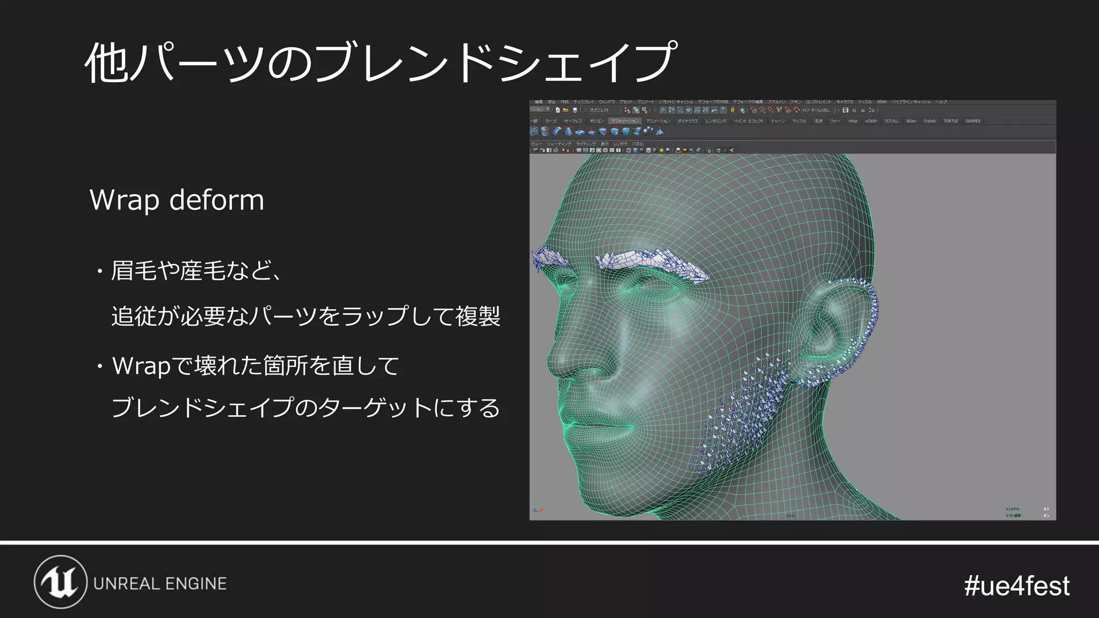Viewport: 1099px width, 618px height.
Task: Switch to the ポリゴン shelf tab
Action: 597,121
